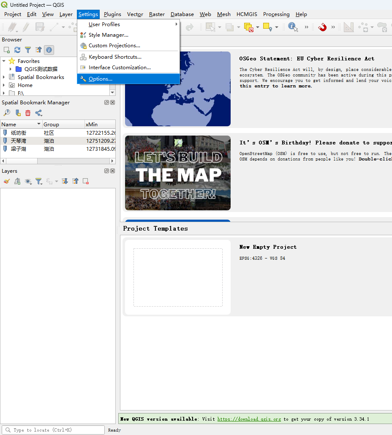The height and width of the screenshot is (435, 392).
Task: Activate the Identify Features tool
Action: tap(293, 27)
